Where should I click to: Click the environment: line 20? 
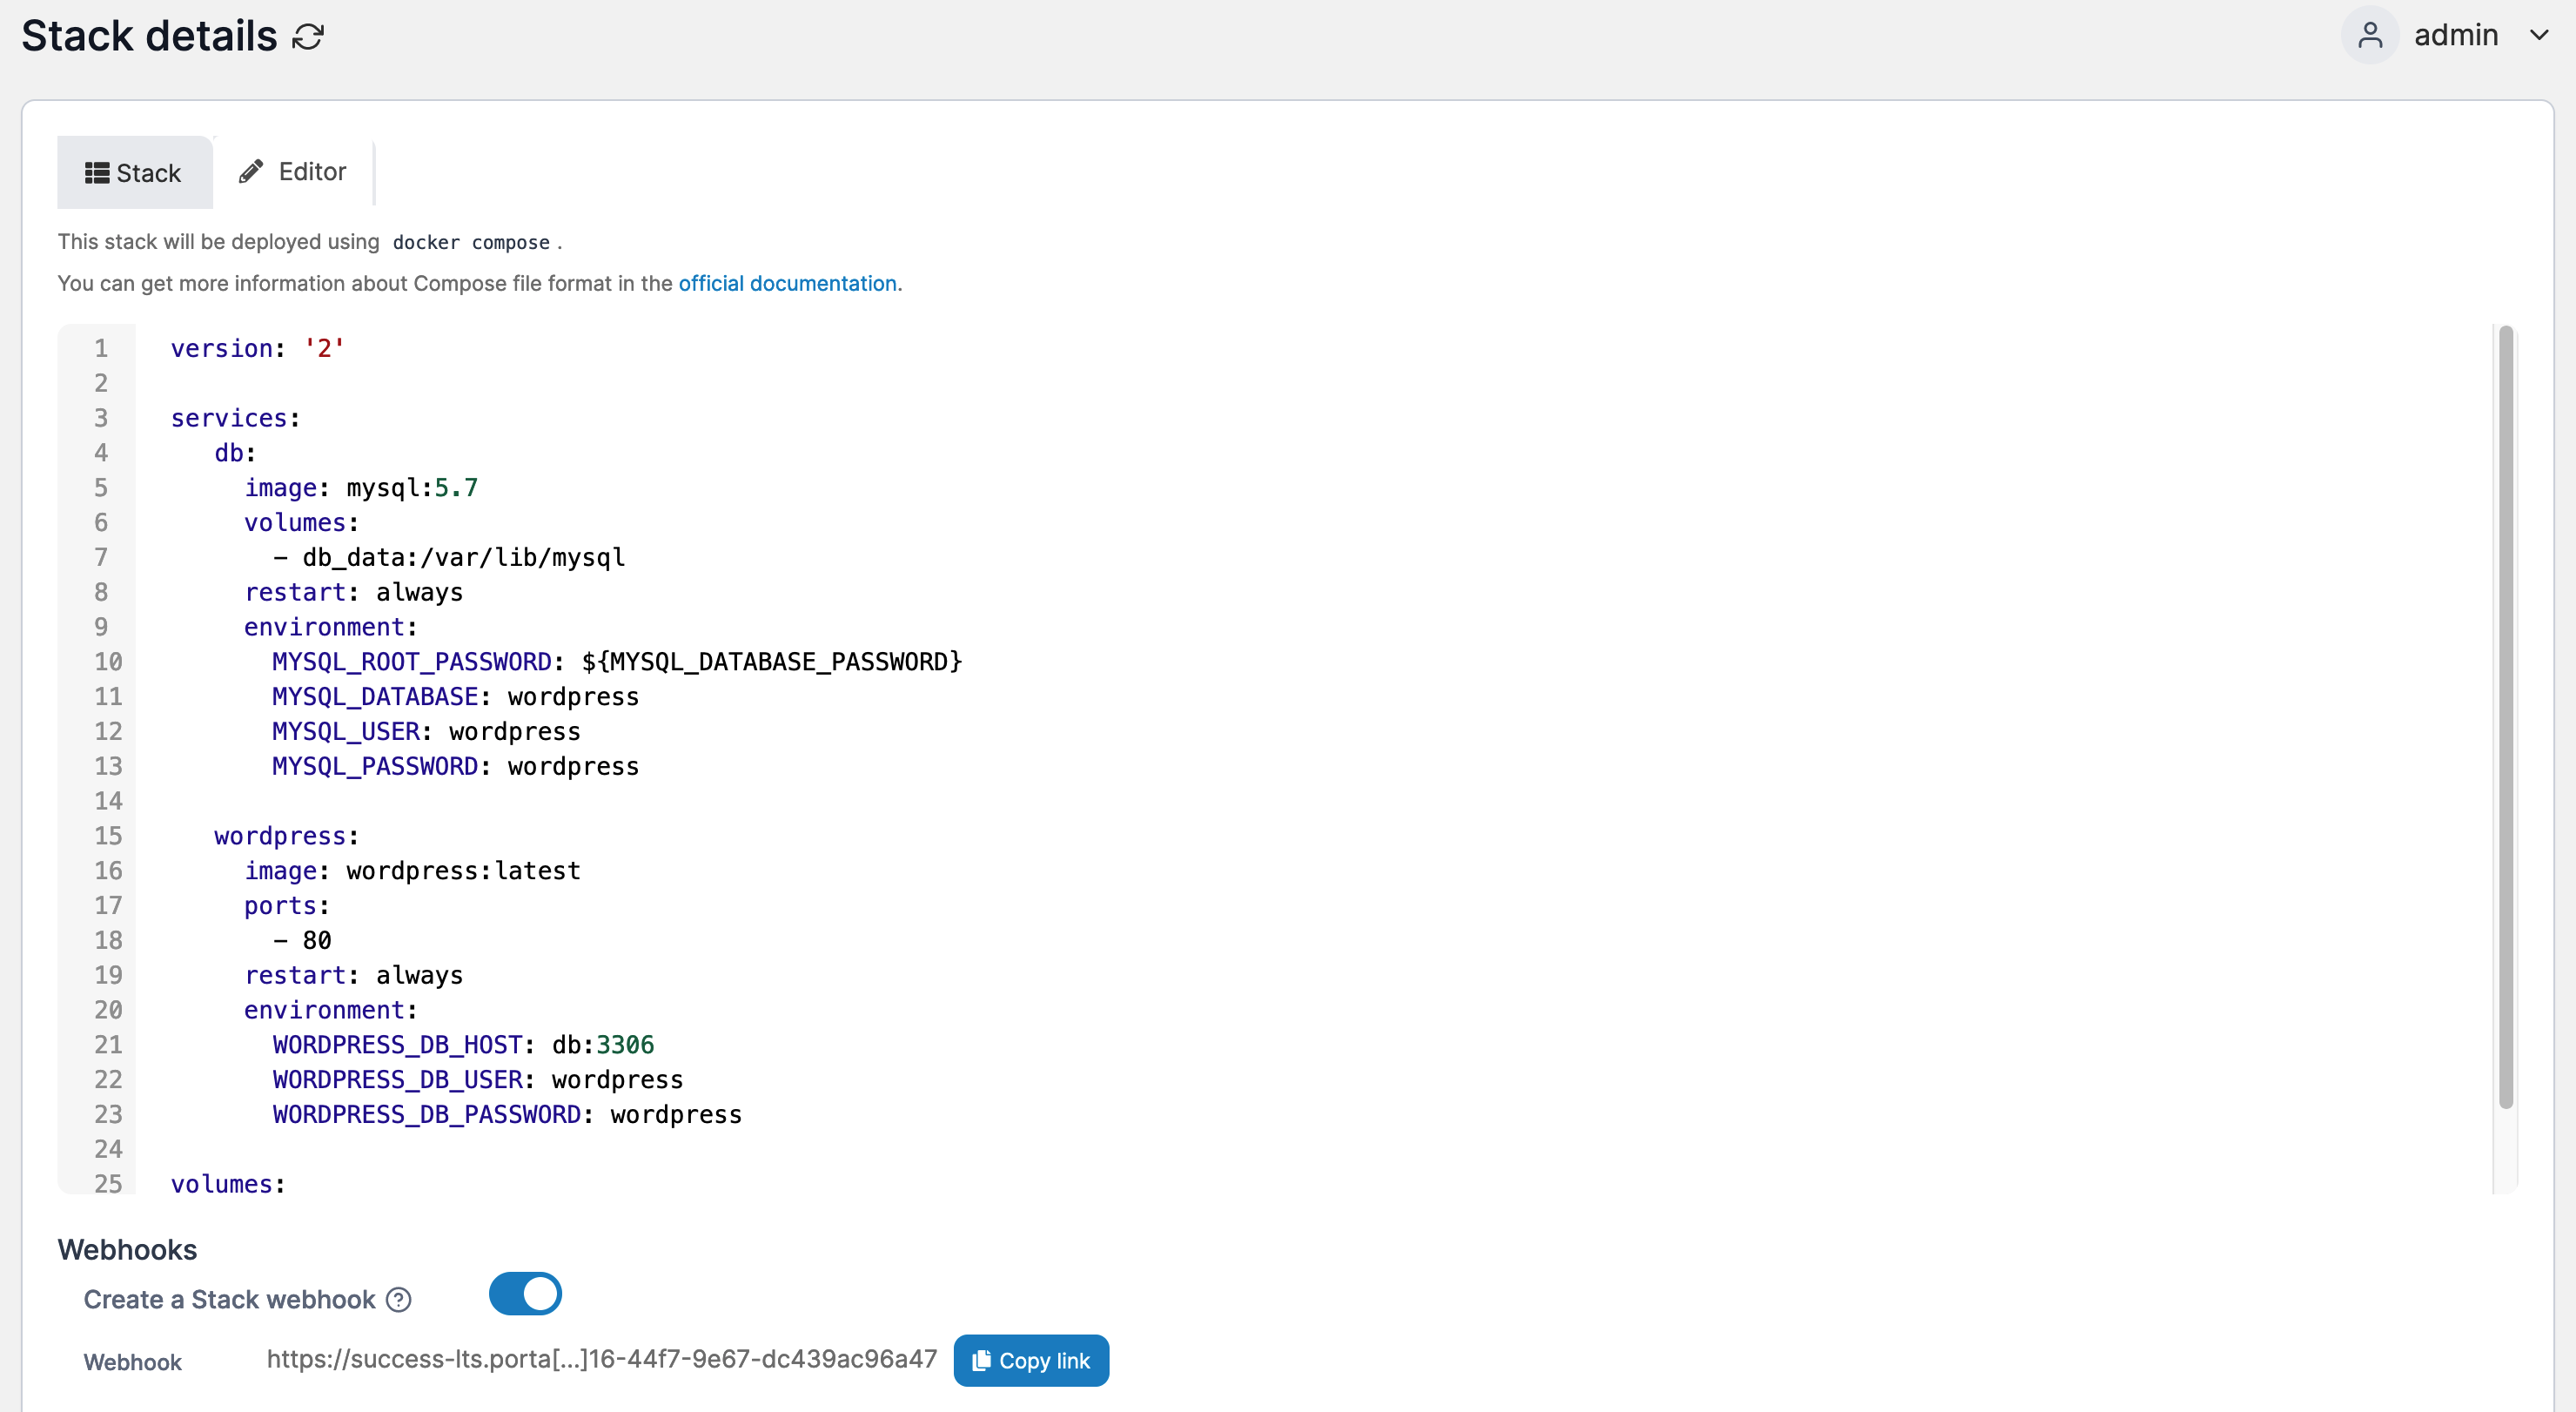(331, 1010)
